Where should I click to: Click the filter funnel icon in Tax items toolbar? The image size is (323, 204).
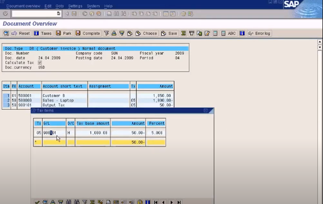click(85, 202)
